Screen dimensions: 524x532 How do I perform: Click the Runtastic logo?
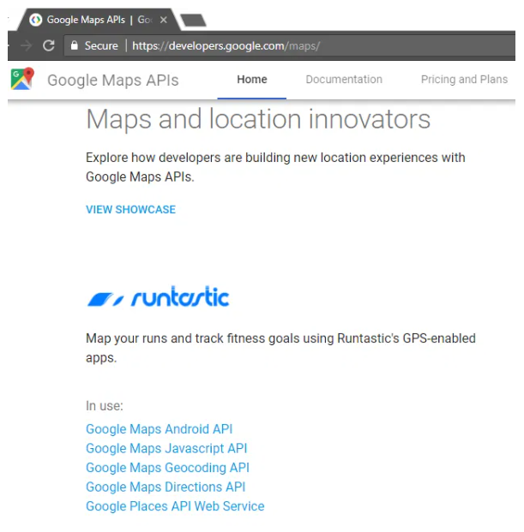(x=159, y=296)
